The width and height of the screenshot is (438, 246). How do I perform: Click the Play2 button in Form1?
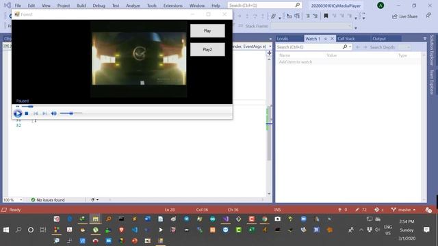207,49
